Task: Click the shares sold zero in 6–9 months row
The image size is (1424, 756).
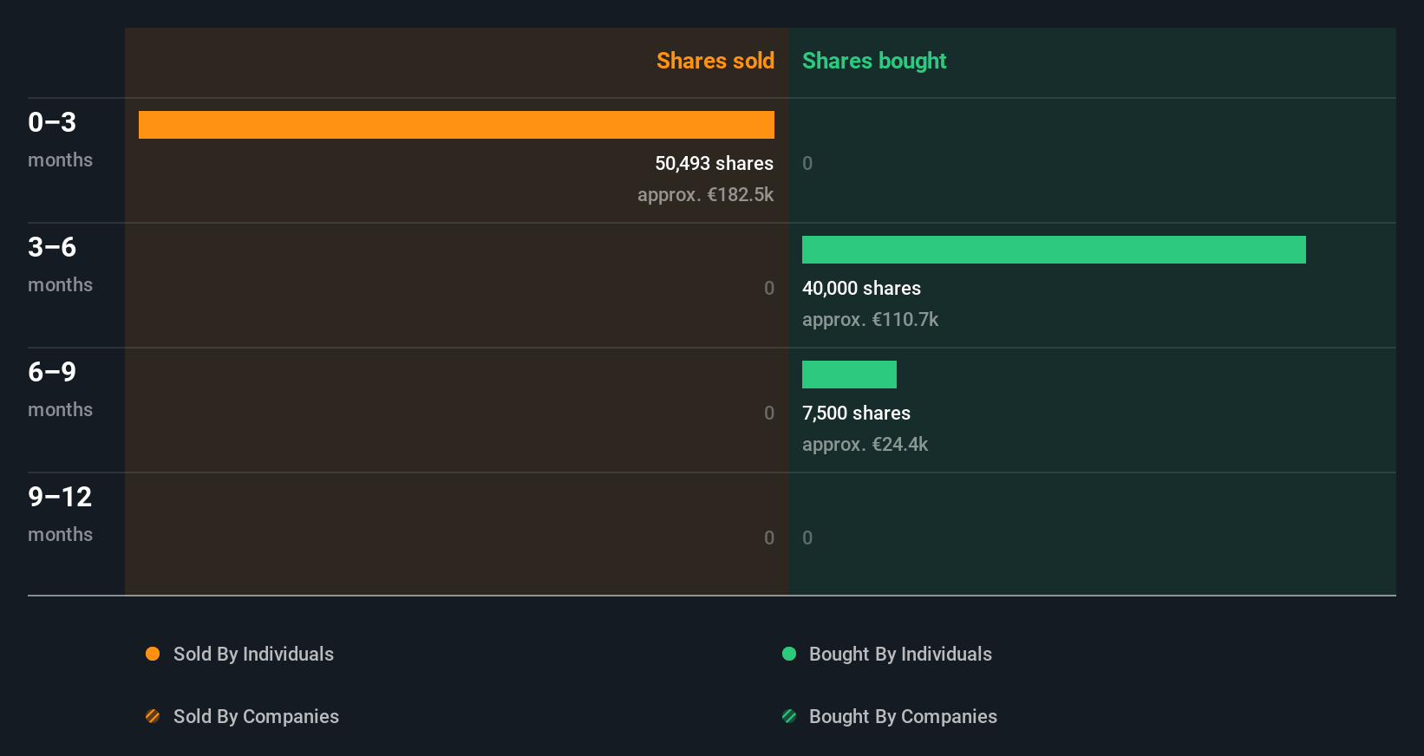Action: pos(769,413)
